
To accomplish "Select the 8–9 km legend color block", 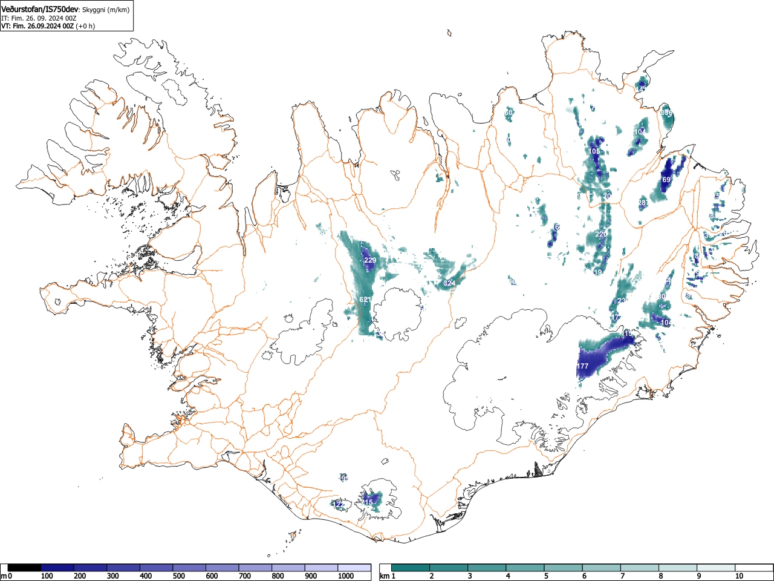I will pos(678,568).
